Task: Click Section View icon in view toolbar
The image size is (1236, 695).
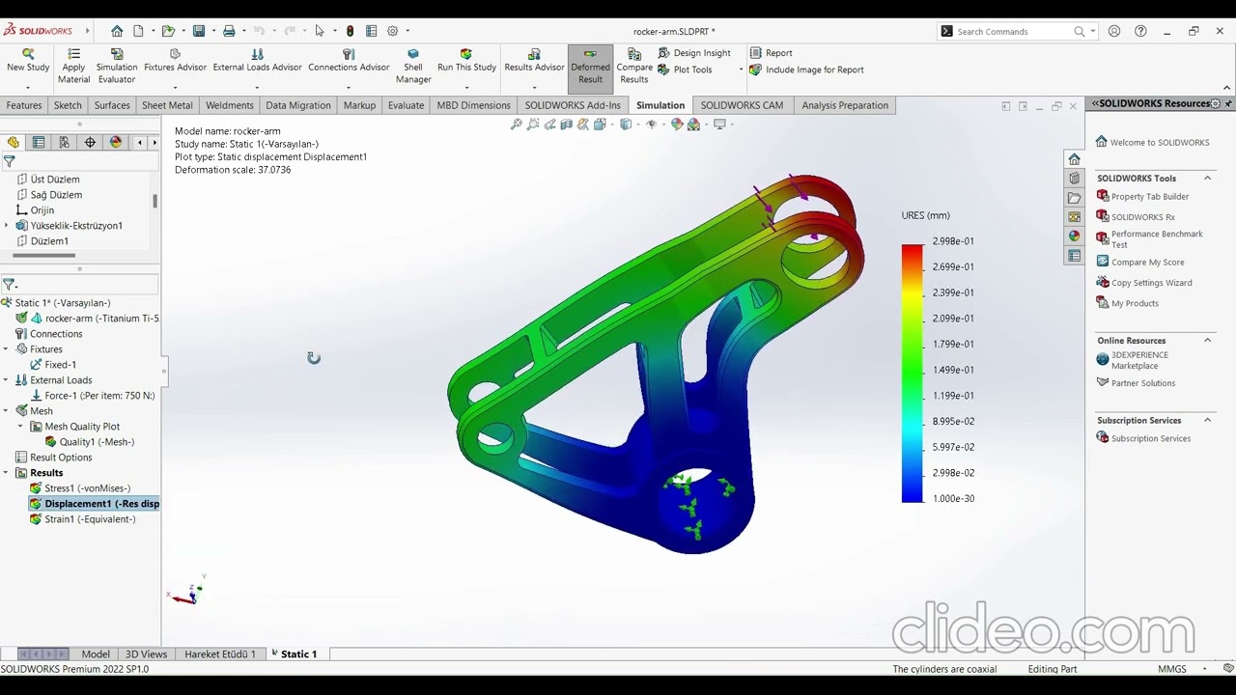Action: tap(567, 124)
